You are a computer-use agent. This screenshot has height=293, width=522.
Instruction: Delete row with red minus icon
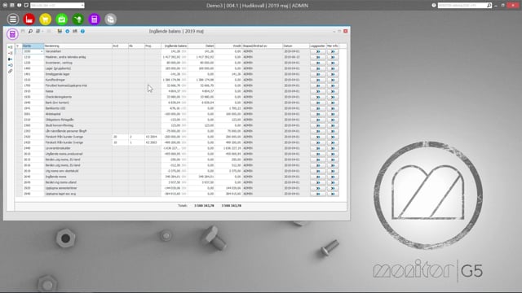tap(11, 53)
